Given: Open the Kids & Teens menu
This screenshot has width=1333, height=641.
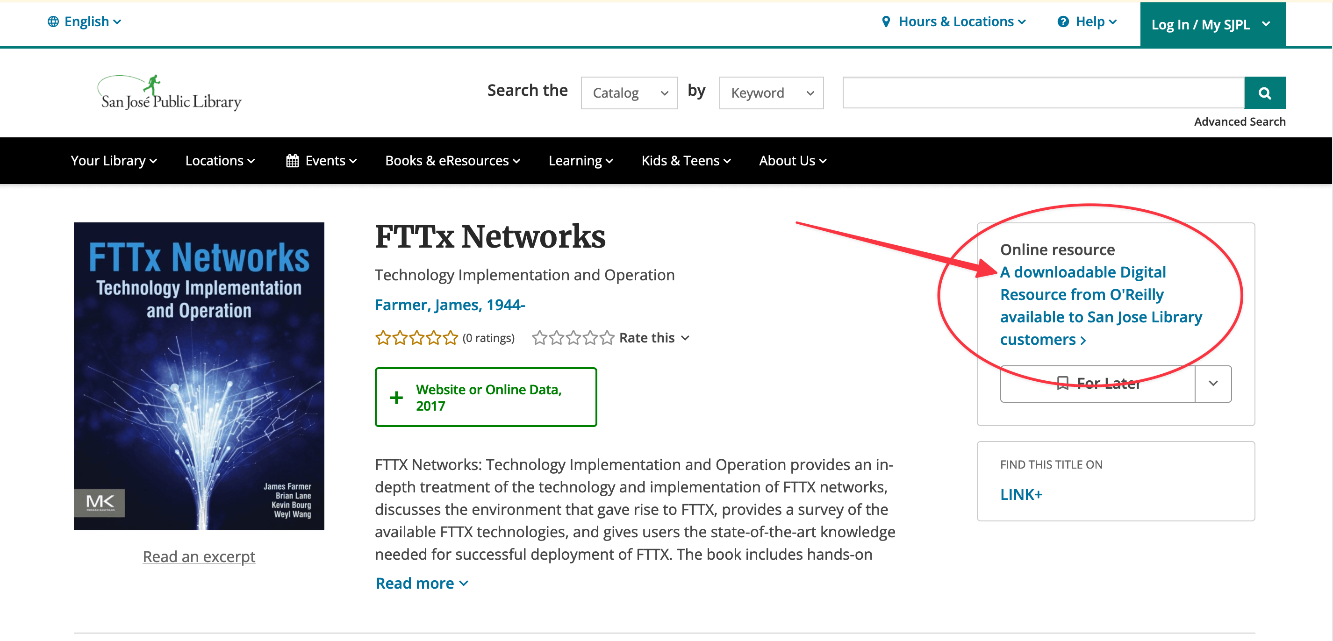Looking at the screenshot, I should pyautogui.click(x=686, y=161).
